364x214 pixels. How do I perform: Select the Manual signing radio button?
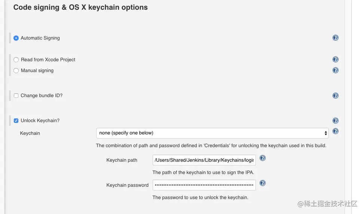pos(16,71)
